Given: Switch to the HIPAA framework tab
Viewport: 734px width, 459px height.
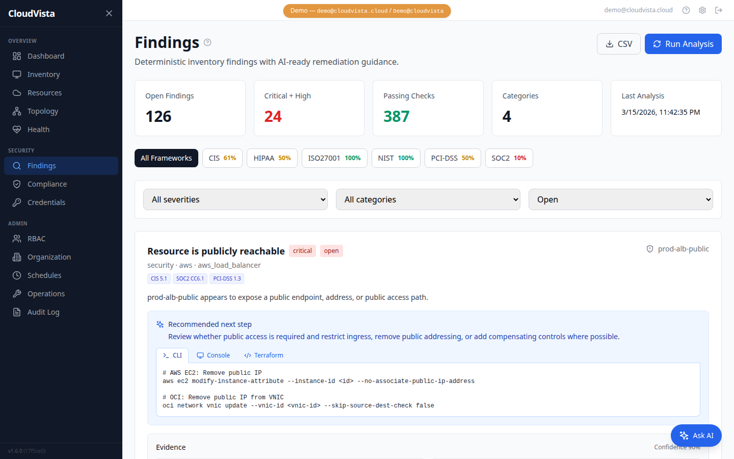Looking at the screenshot, I should [272, 158].
